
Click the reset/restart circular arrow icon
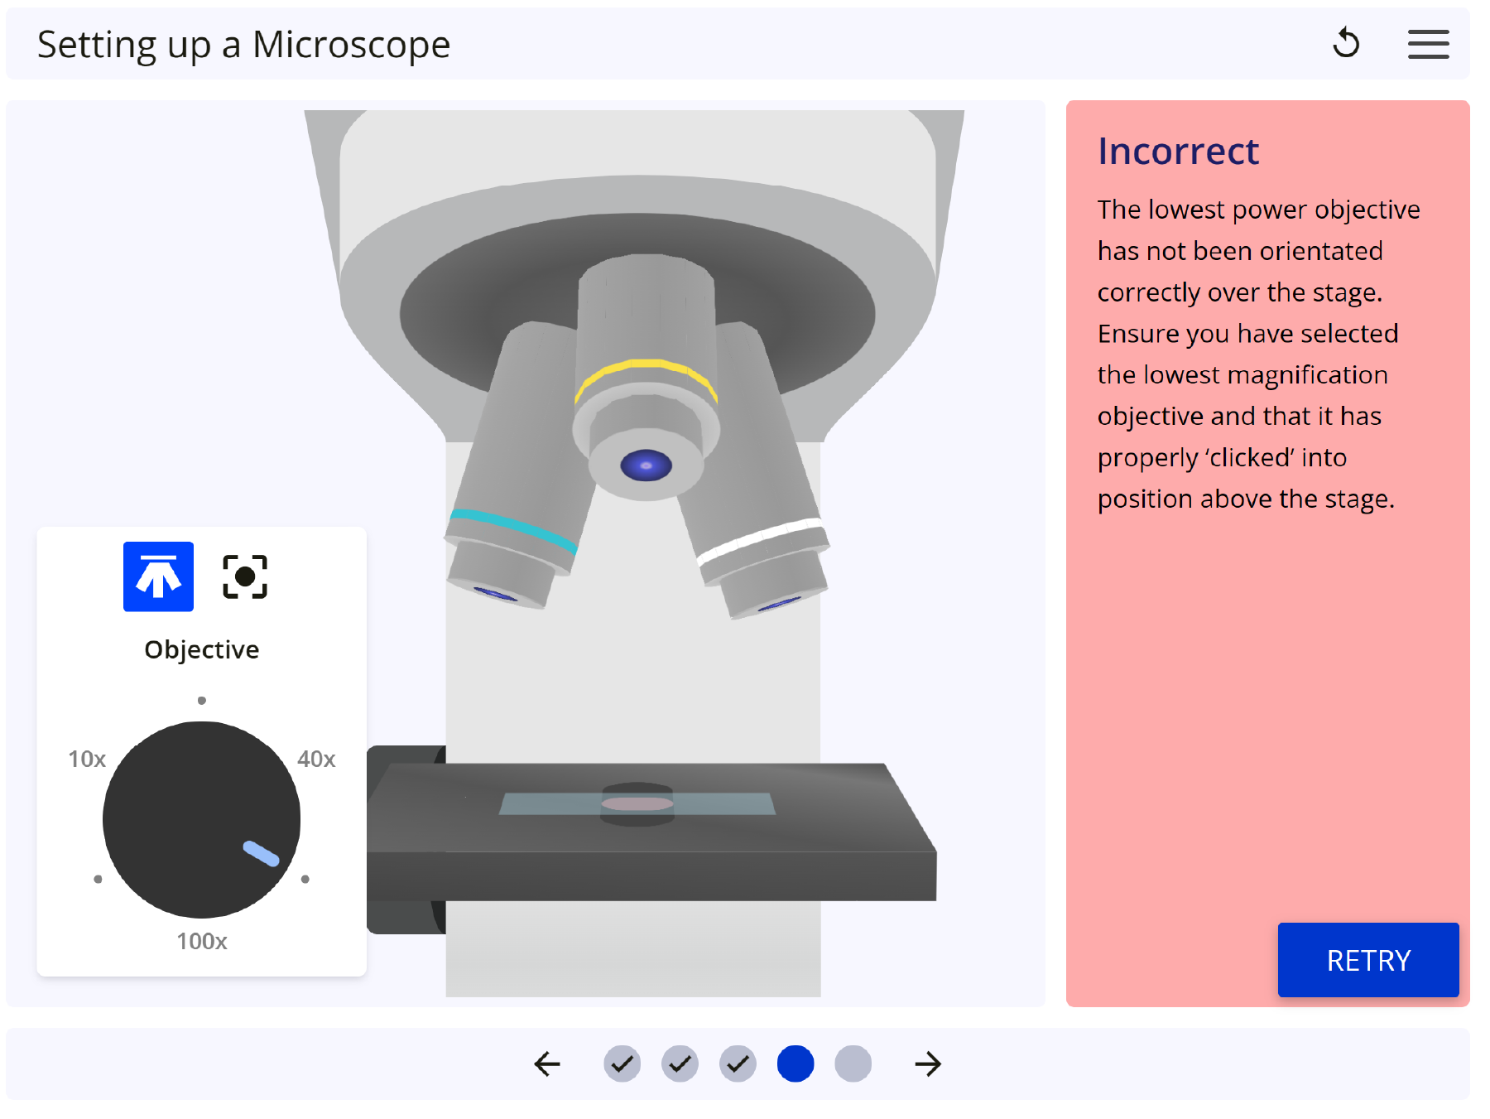[x=1346, y=43]
